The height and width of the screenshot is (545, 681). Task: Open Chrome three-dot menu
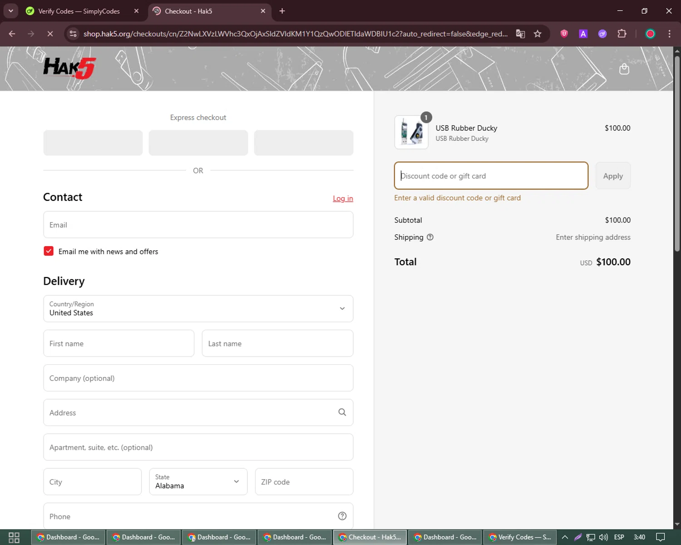(x=669, y=34)
